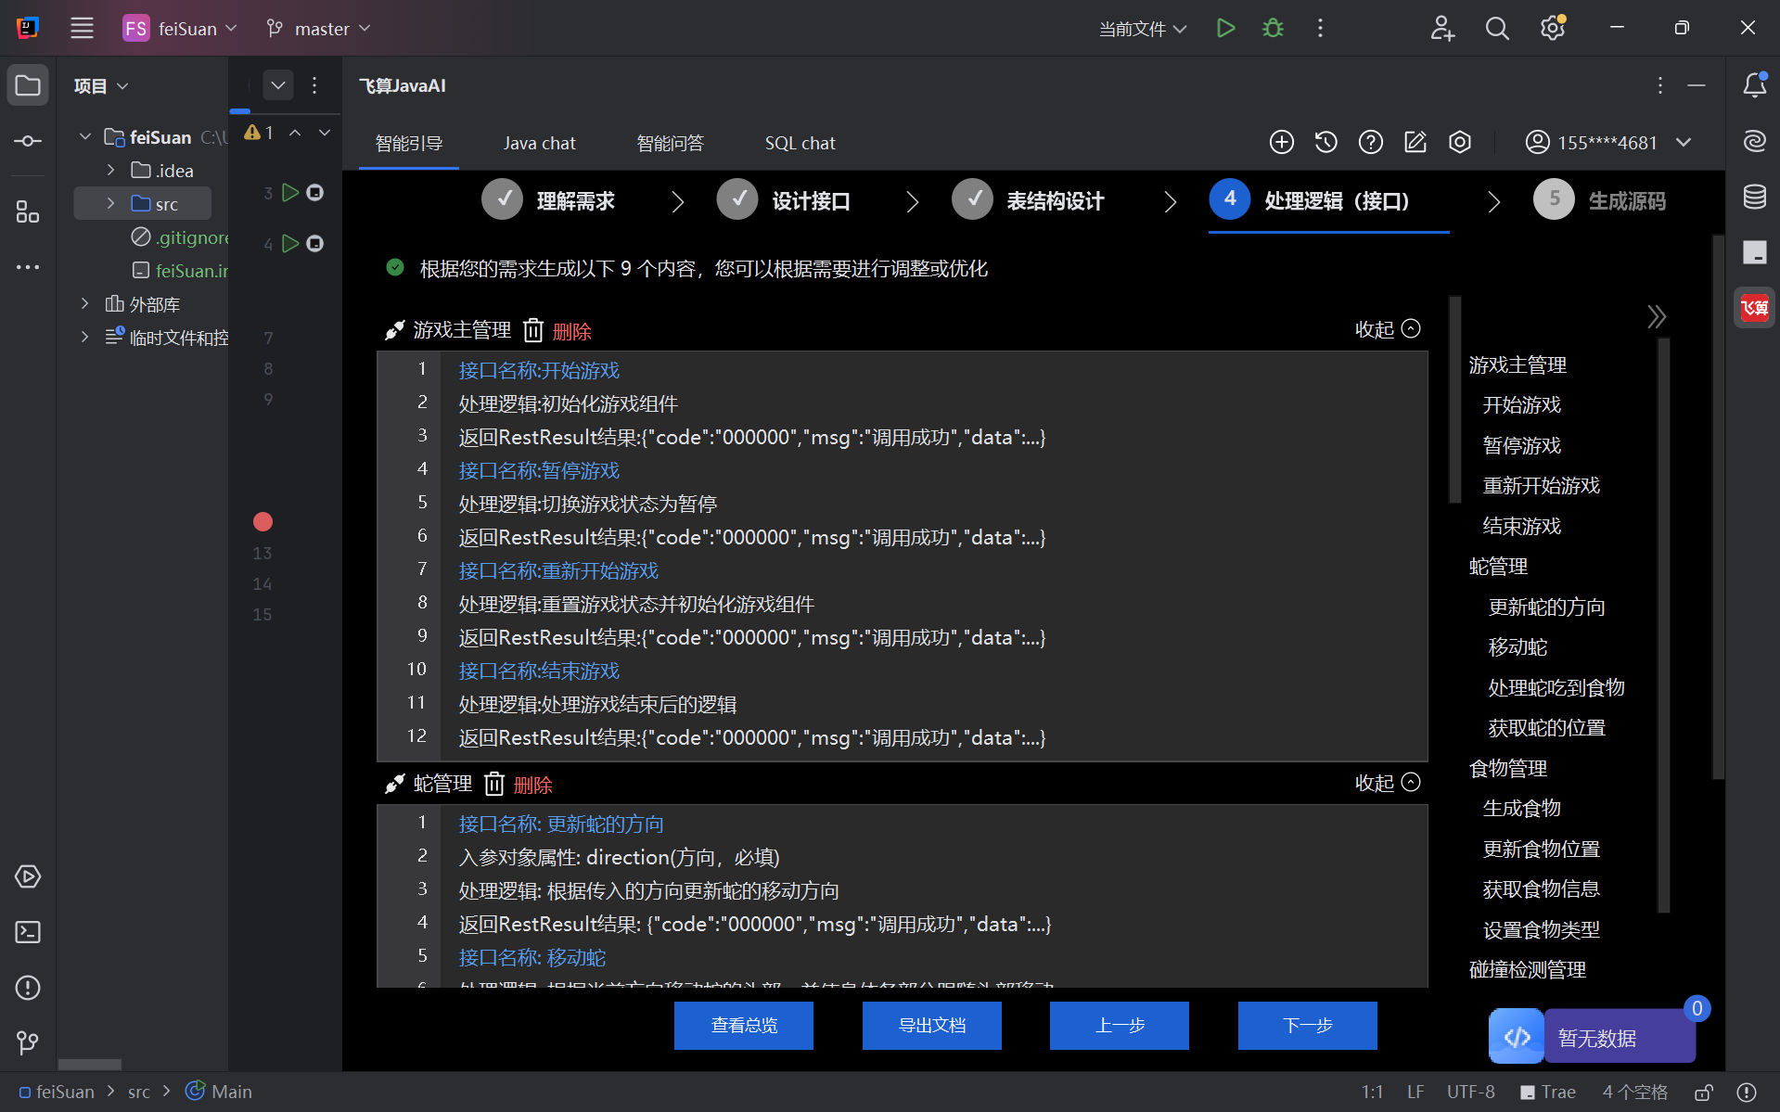
Task: Expand the src folder in project tree
Action: 110,203
